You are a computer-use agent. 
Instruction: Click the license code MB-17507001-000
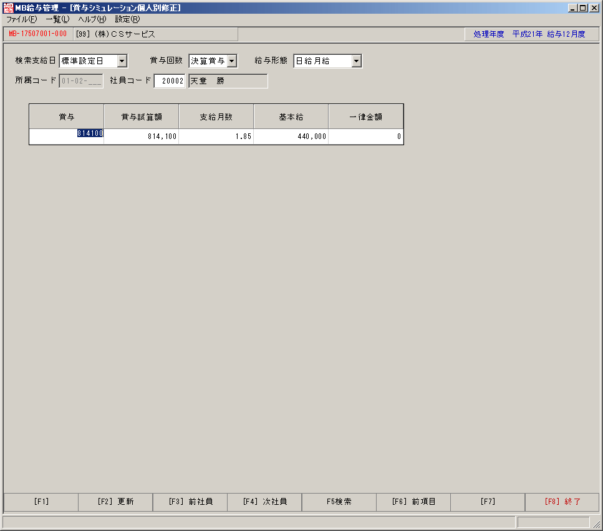pyautogui.click(x=38, y=34)
